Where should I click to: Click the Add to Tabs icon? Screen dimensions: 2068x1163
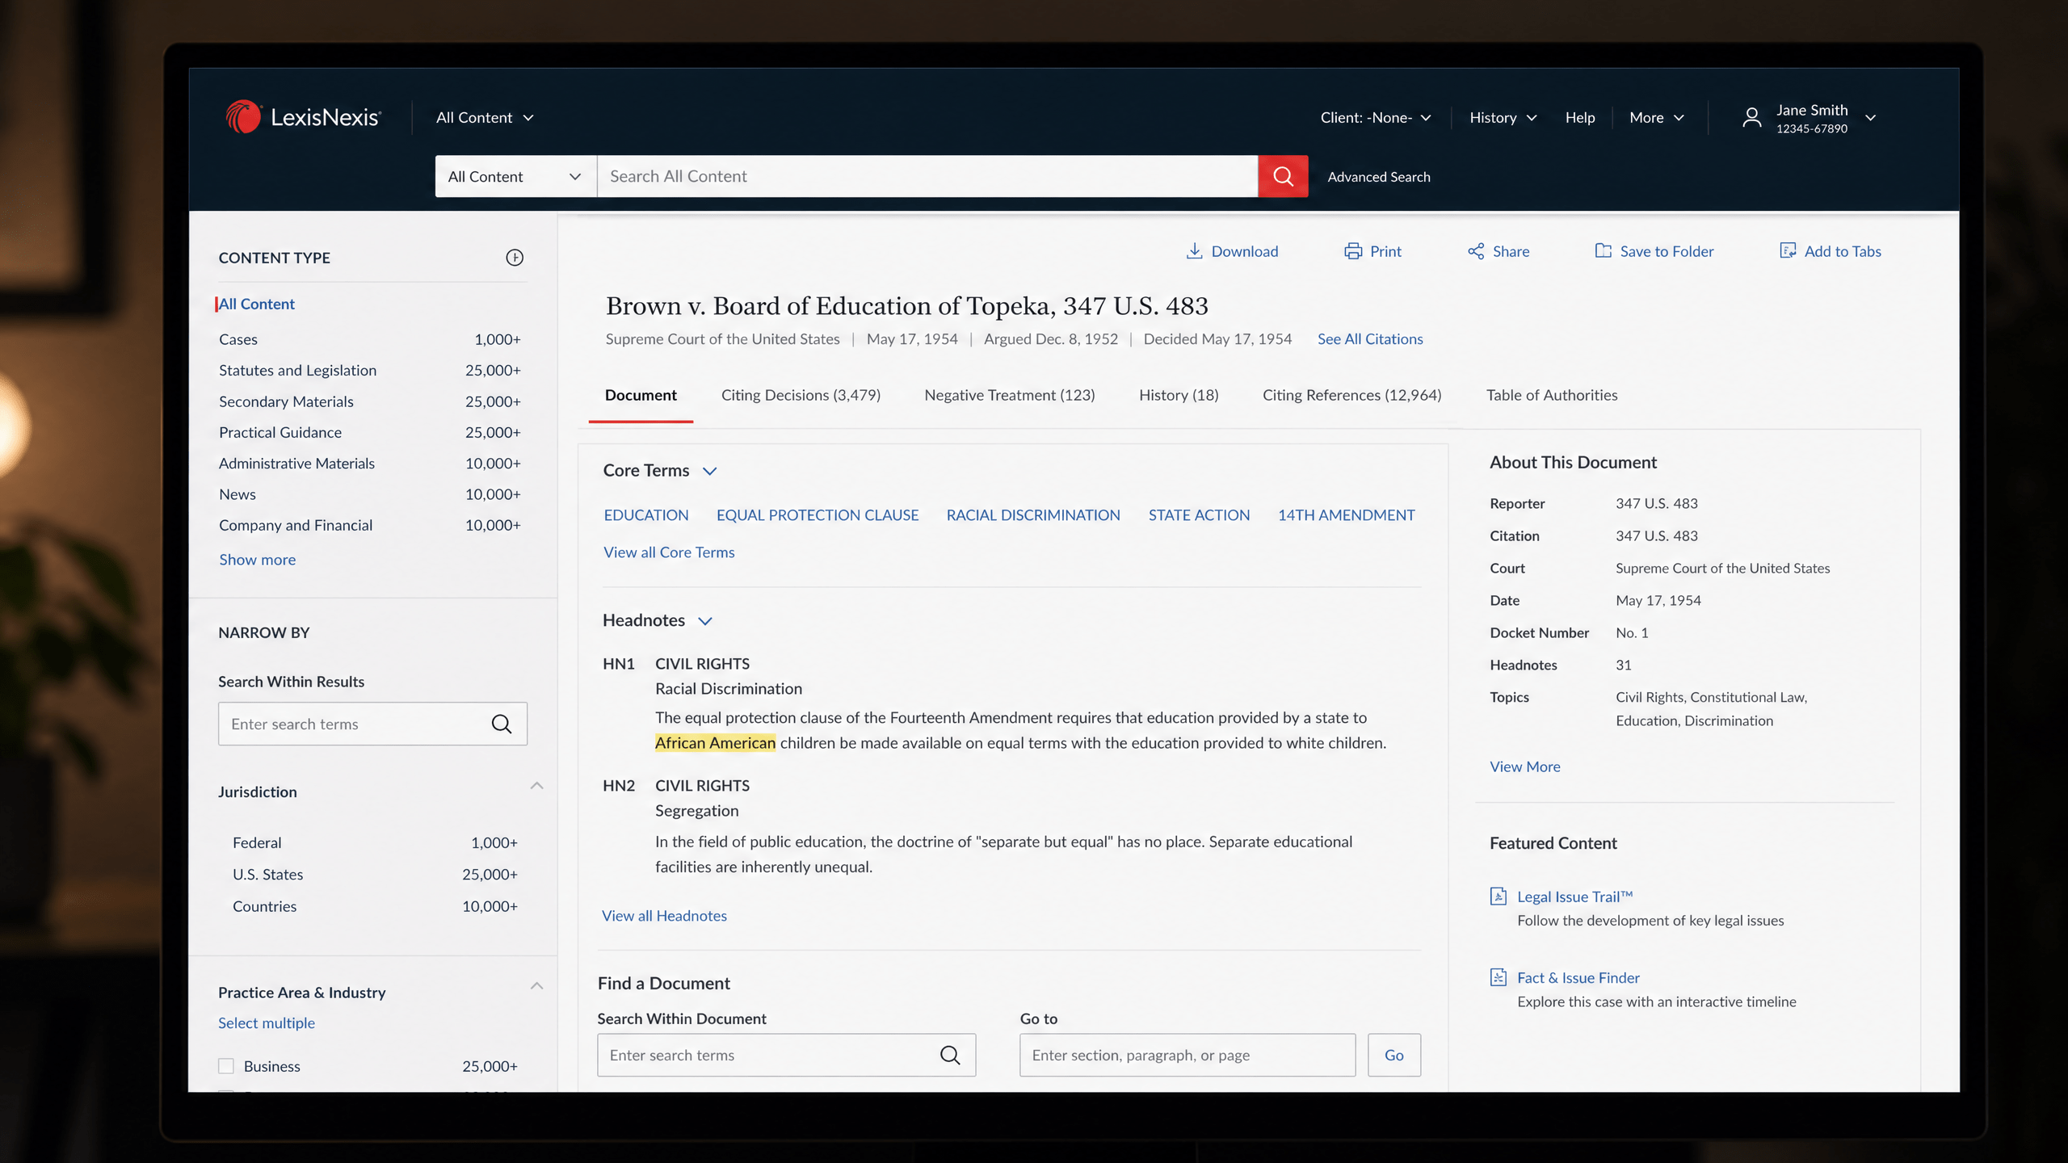point(1788,251)
